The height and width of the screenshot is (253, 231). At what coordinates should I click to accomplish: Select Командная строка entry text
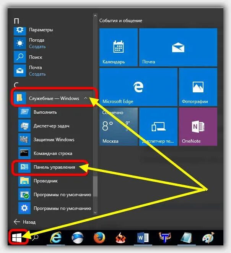(53, 153)
